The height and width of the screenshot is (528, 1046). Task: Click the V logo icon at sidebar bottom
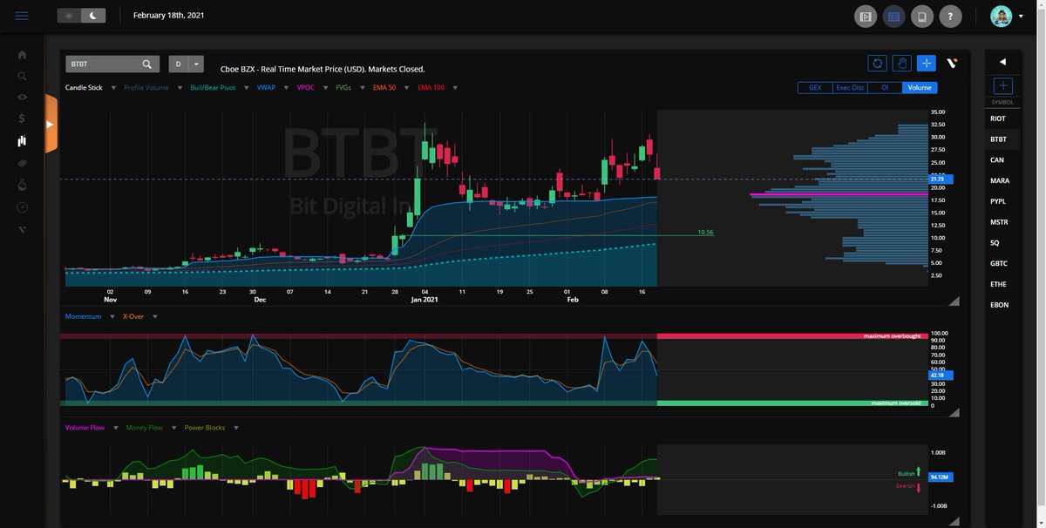22,229
